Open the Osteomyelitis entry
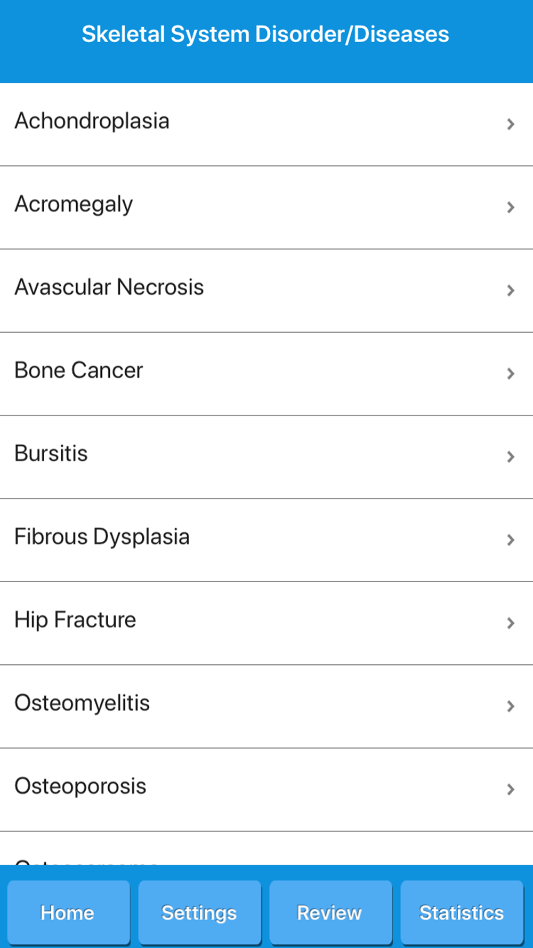The image size is (533, 948). tap(82, 704)
